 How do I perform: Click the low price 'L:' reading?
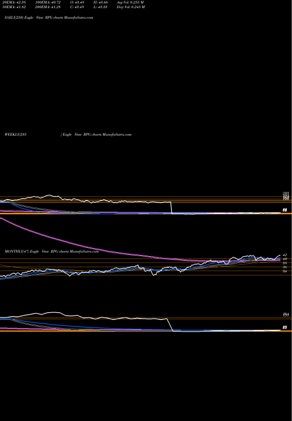100,7
